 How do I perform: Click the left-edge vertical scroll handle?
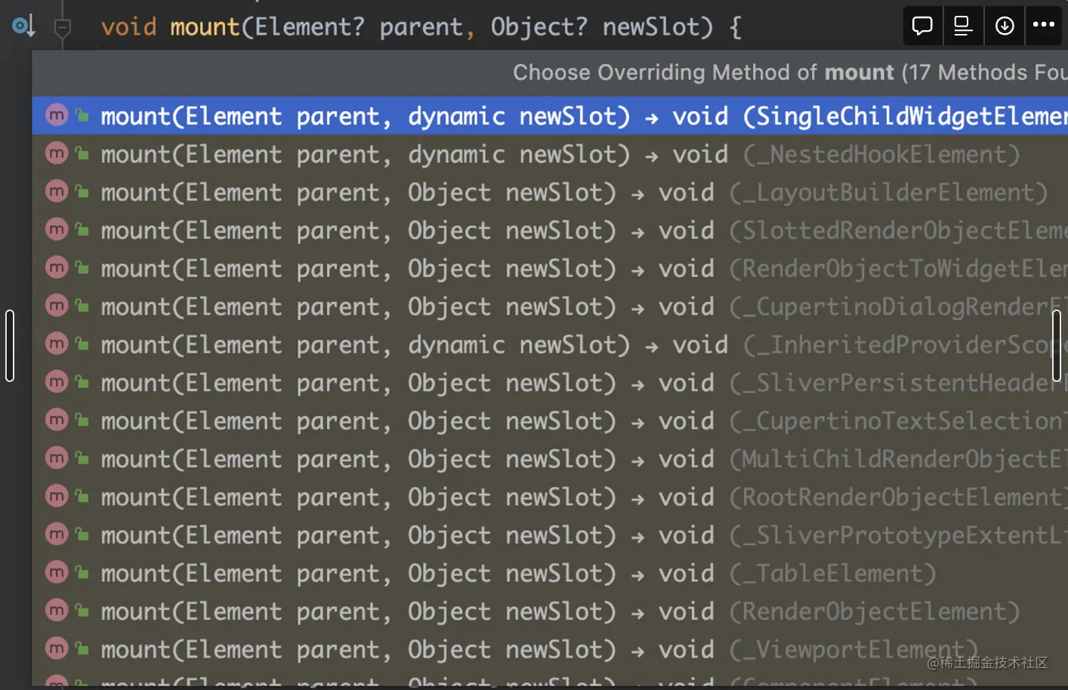(10, 346)
